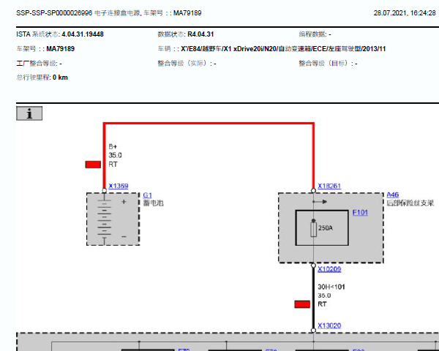This screenshot has height=351, width=439.
Task: Select document title 'SSP-SSP-SP0000026996'
Action: [x=54, y=13]
